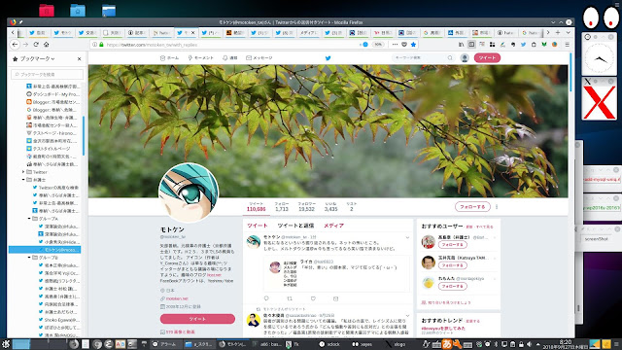The image size is (622, 350).
Task: Click the bookmark search field
Action: pyautogui.click(x=48, y=74)
